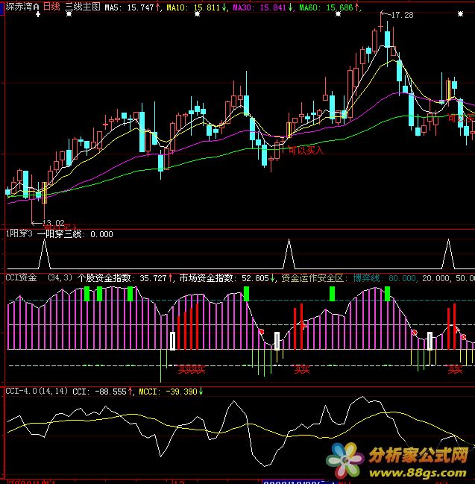Click the middle red 买买 buy signal text

301,368
